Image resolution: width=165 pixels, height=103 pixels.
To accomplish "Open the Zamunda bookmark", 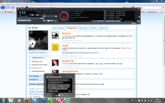I will [152, 12].
